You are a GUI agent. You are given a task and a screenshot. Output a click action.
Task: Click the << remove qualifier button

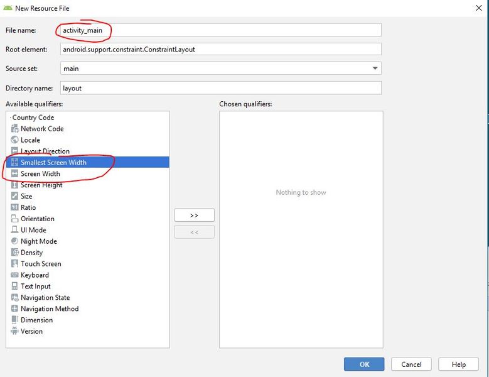pyautogui.click(x=195, y=232)
